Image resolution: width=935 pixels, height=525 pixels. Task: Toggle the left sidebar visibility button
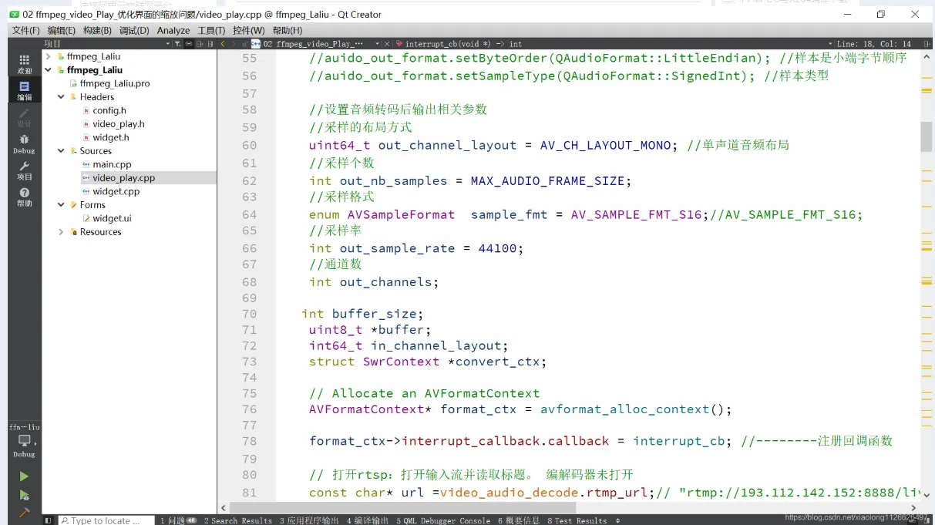48,520
